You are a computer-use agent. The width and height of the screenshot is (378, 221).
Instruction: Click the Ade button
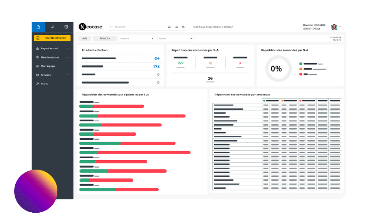[85, 38]
